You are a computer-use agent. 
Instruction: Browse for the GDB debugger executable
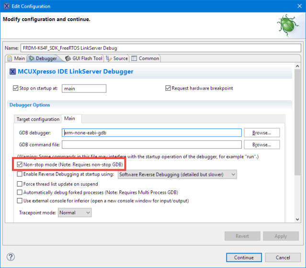(261, 132)
